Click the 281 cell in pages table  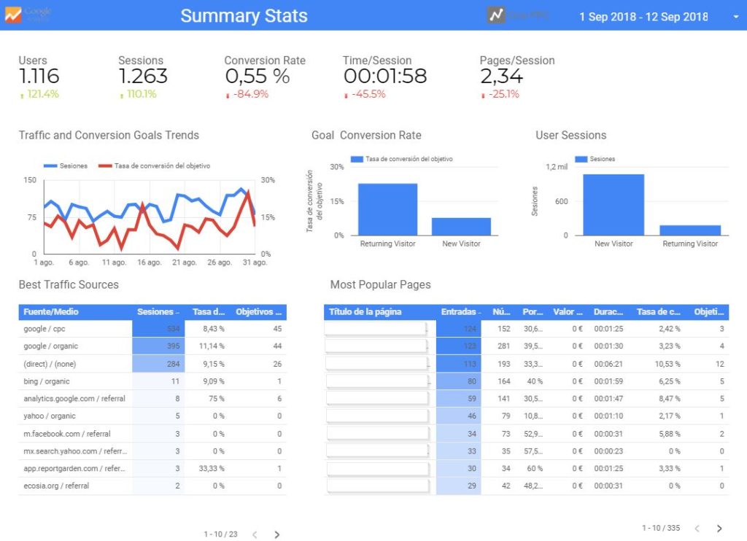point(504,346)
